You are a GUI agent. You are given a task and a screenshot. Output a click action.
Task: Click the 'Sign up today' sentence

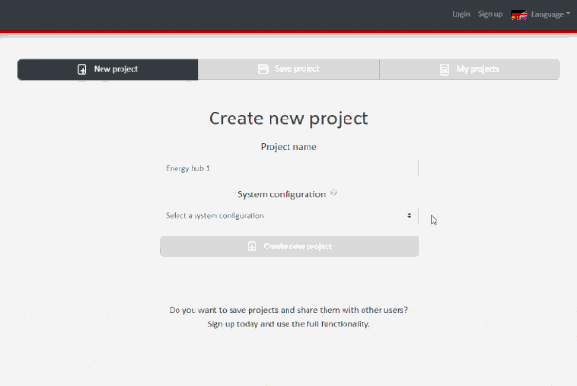pyautogui.click(x=288, y=323)
